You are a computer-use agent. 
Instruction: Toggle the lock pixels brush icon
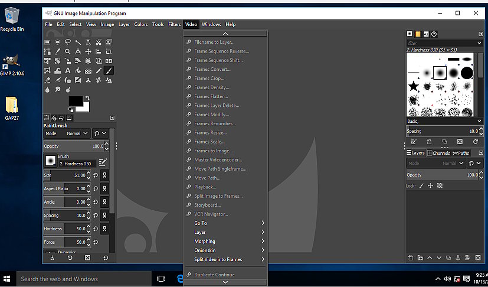point(421,185)
